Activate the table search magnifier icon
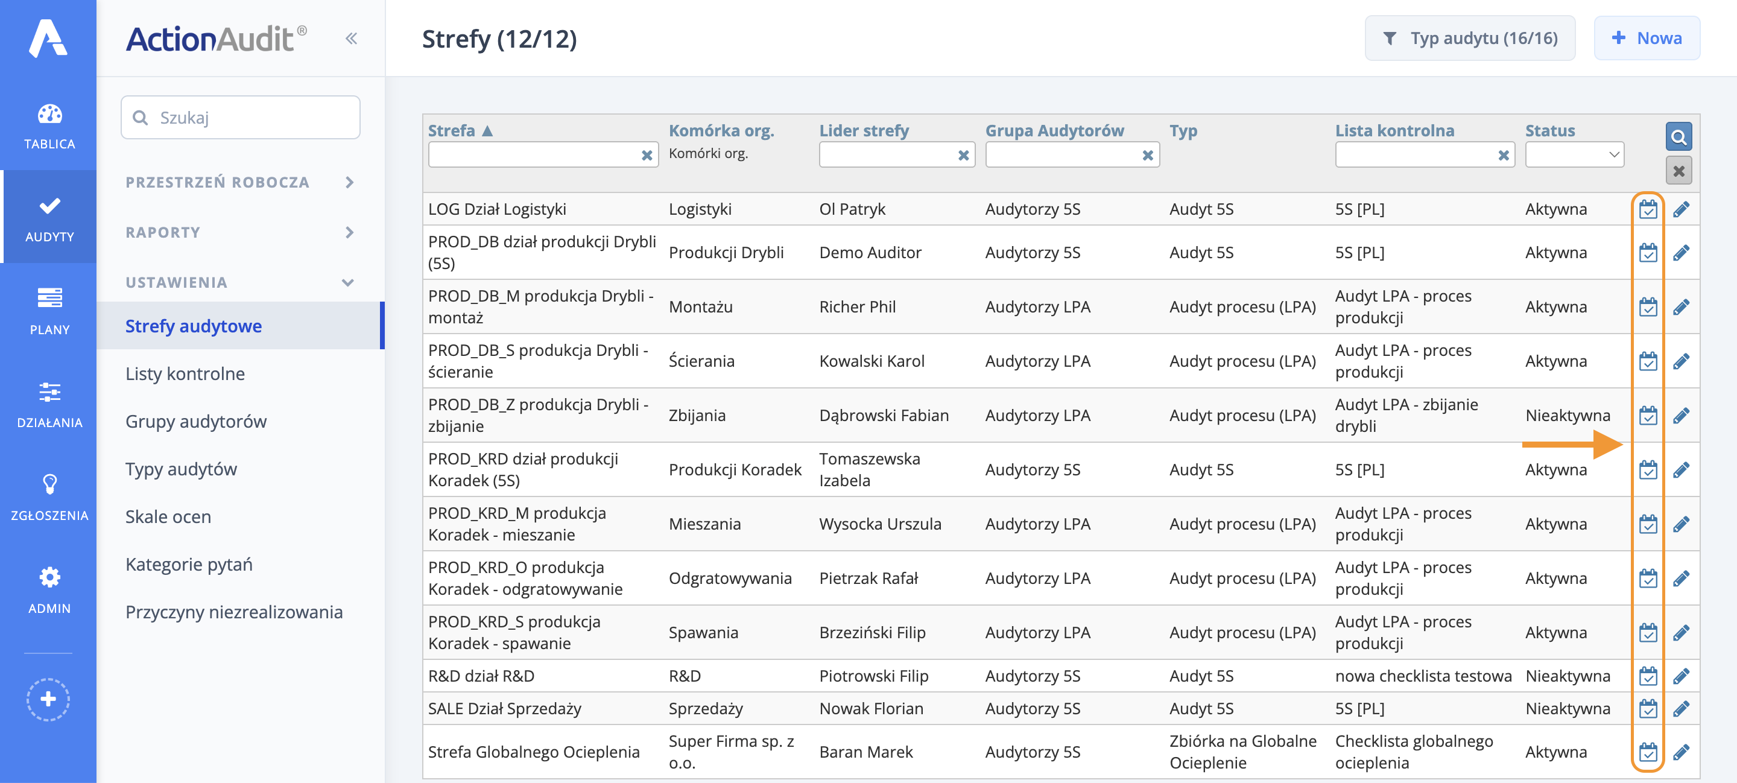 1678,136
